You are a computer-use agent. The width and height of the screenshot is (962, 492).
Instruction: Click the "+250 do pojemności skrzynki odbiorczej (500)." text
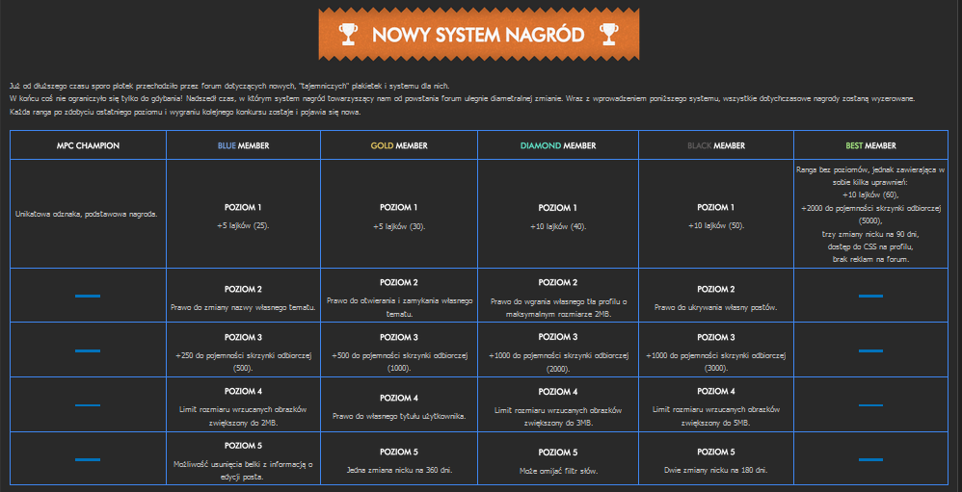click(243, 361)
